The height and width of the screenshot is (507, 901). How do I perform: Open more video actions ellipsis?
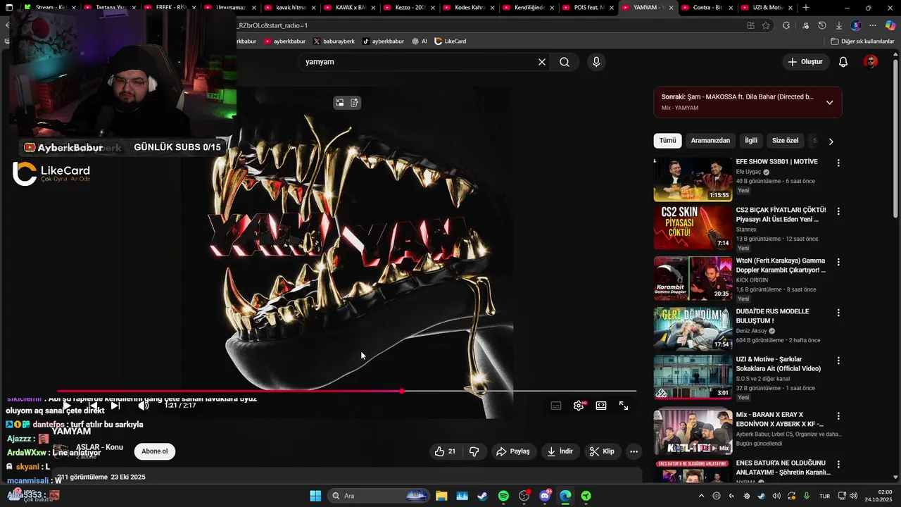click(x=634, y=451)
